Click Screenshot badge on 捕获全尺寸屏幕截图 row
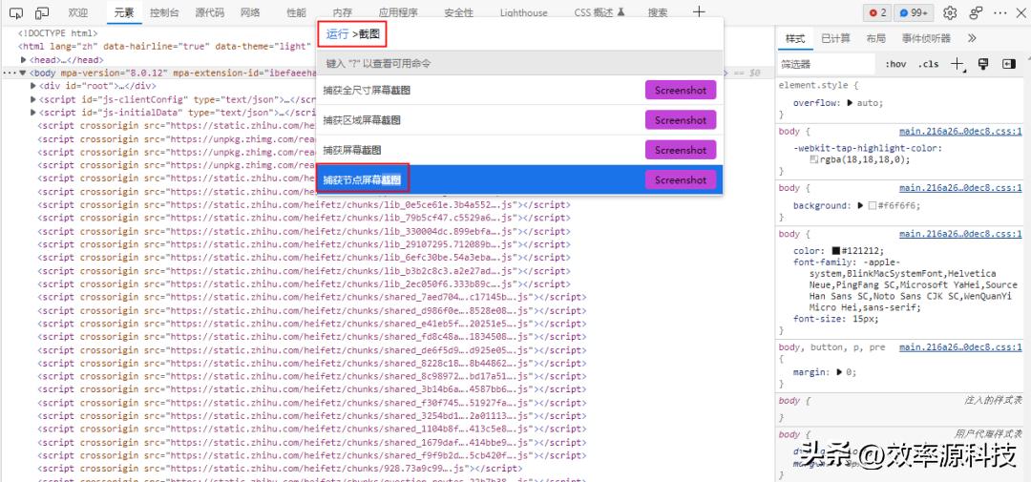 (x=681, y=90)
